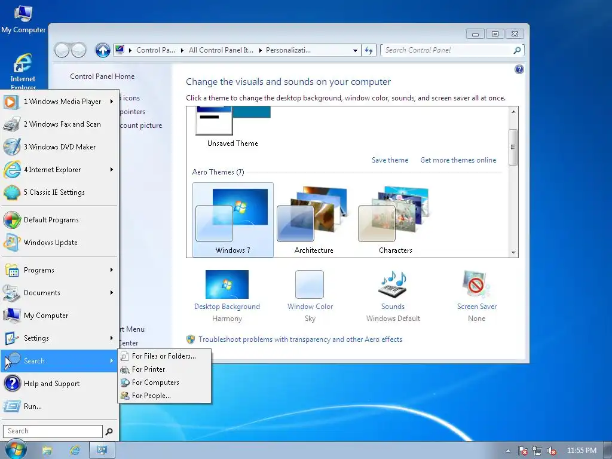Launch Internet Explorer from the taskbar
The width and height of the screenshot is (612, 459).
(75, 451)
